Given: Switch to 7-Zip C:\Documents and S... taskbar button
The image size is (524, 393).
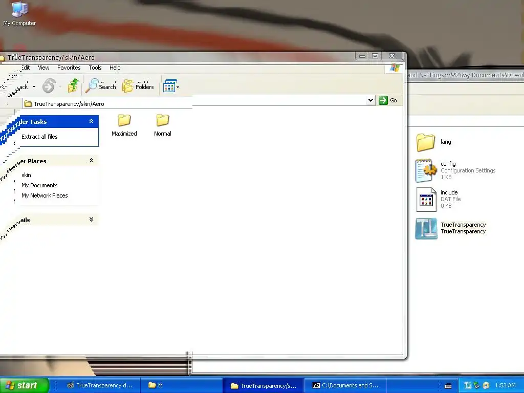Looking at the screenshot, I should [x=345, y=385].
